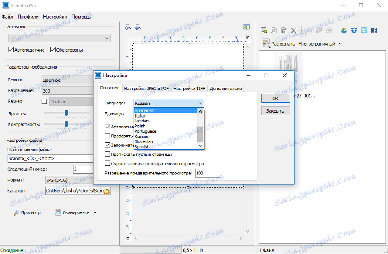Click the Настройки dialog title icon
This screenshot has width=388, height=254.
[x=98, y=75]
